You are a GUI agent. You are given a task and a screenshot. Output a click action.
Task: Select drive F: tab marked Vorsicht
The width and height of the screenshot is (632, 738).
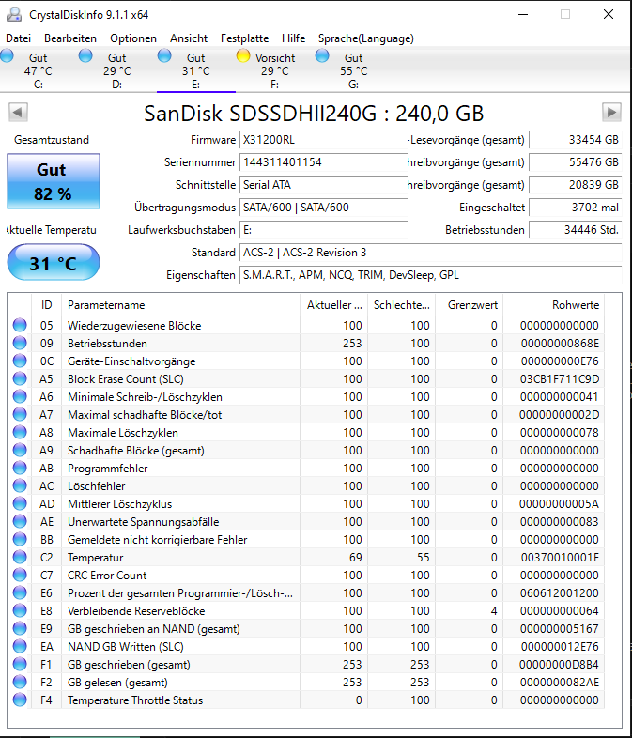(275, 70)
